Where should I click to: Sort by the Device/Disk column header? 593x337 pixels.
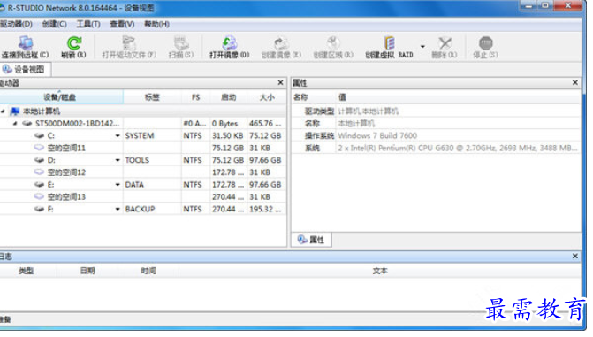click(x=61, y=97)
